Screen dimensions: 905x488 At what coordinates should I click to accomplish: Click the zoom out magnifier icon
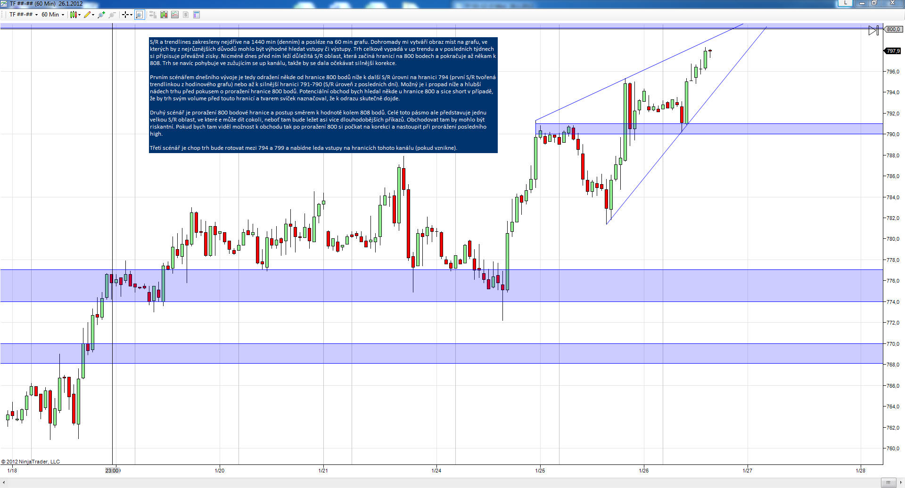tap(112, 15)
